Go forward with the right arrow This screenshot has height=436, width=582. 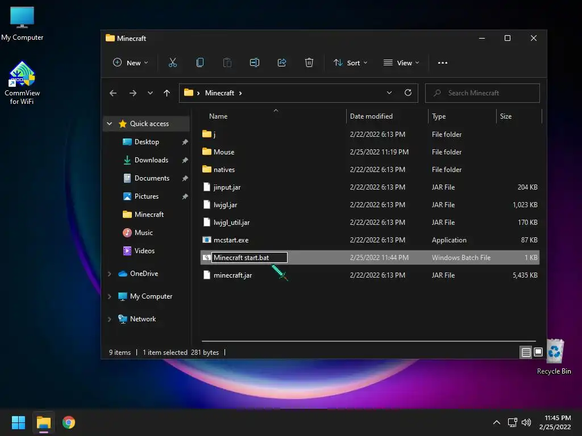132,93
